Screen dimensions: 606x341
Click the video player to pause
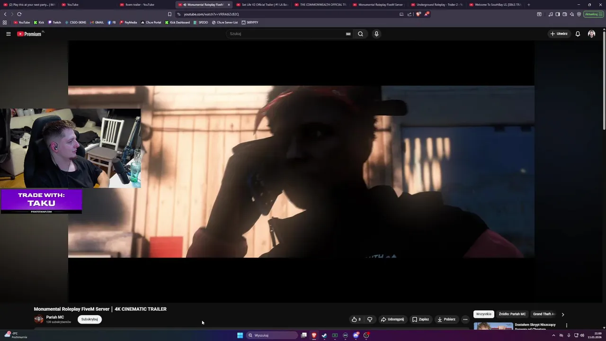click(x=301, y=171)
